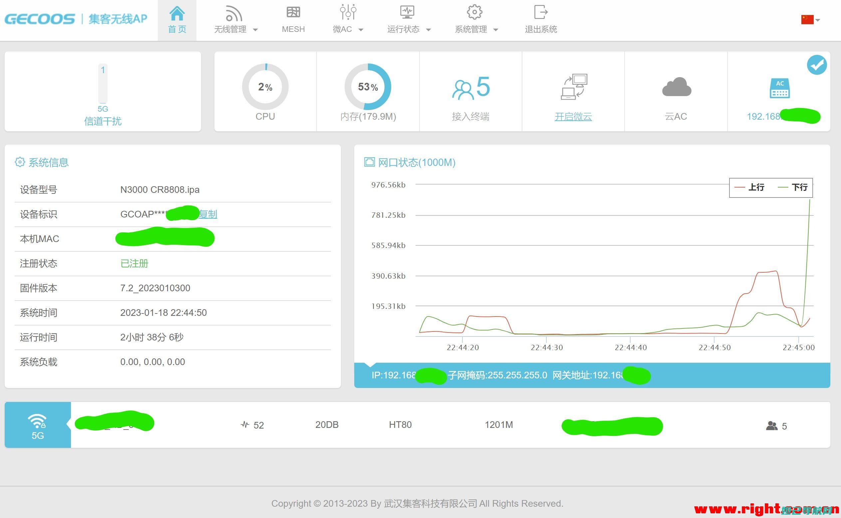
Task: Open the 首页 home tab icon
Action: 177,13
